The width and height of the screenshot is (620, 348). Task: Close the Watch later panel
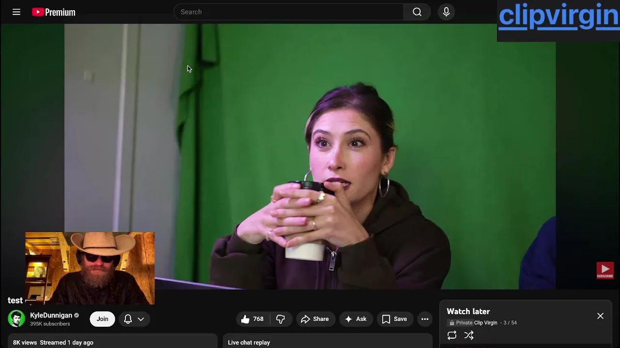(x=600, y=316)
